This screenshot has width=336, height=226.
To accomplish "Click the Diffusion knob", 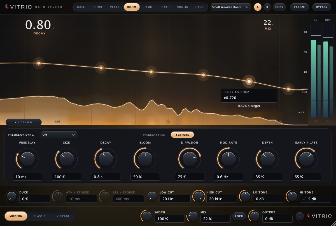I will pyautogui.click(x=190, y=159).
